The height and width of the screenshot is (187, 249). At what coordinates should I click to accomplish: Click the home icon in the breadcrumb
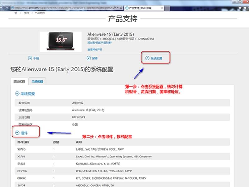coord(16,13)
